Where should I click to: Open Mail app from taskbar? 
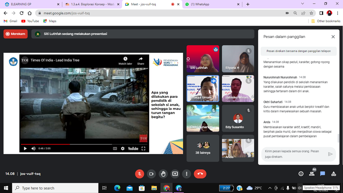pyautogui.click(x=130, y=188)
